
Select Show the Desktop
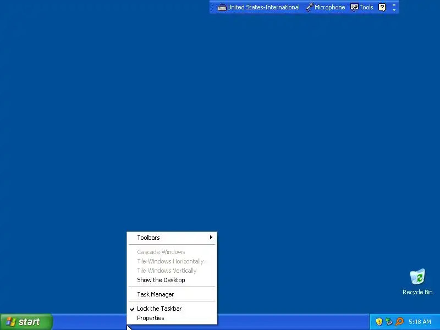[x=172, y=280]
